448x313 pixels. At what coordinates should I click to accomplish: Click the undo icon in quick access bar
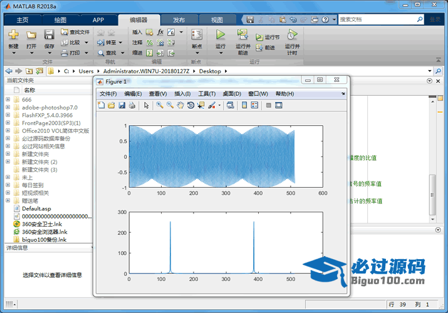pos(293,19)
